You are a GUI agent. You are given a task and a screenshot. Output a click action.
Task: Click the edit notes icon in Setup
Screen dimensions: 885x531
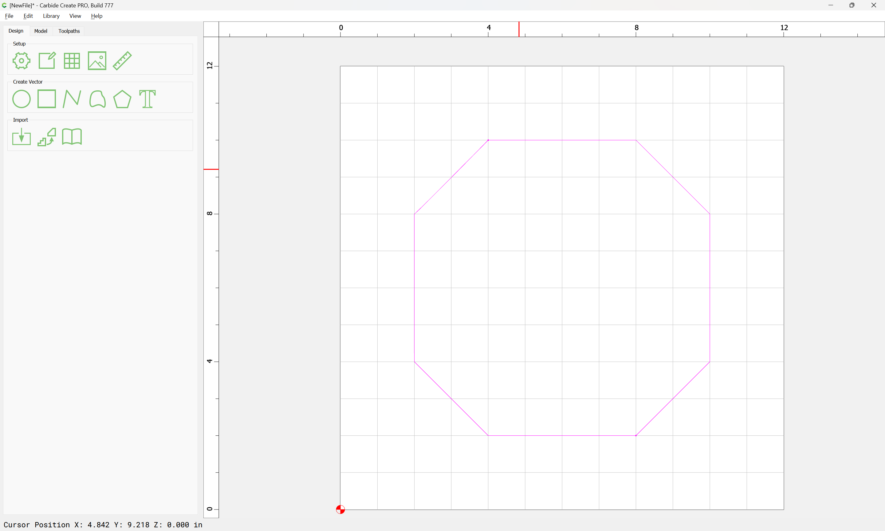(47, 61)
